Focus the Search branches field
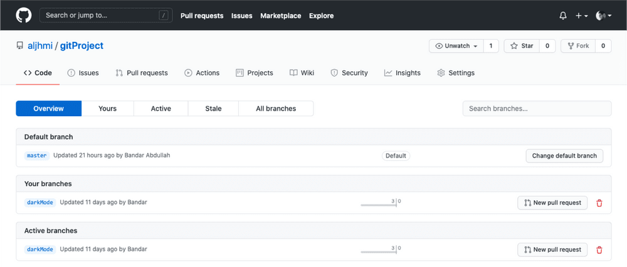The image size is (627, 267). pos(537,108)
